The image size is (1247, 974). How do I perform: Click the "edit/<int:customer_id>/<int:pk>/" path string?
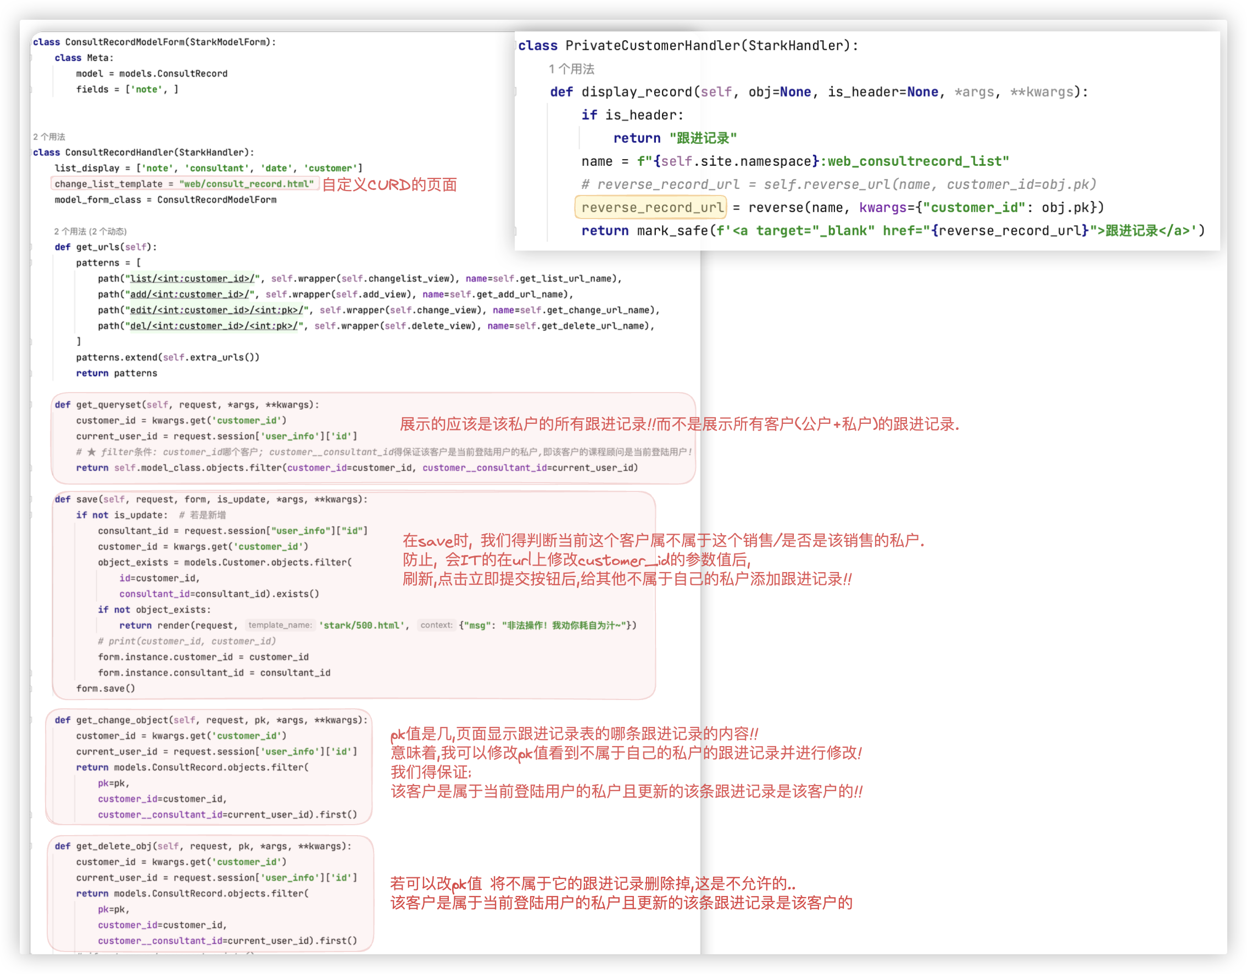217,310
